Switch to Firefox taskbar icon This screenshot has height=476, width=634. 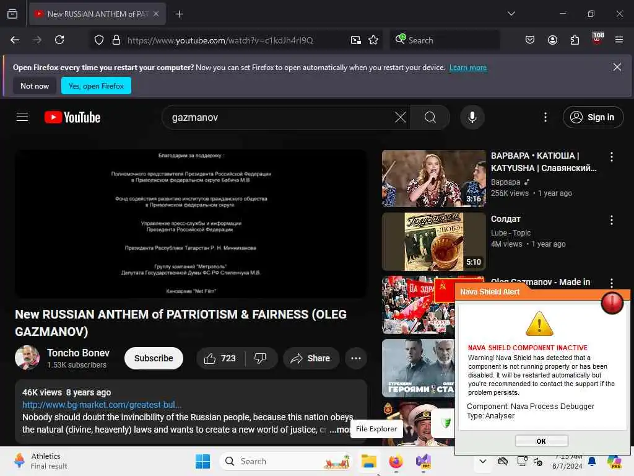[396, 461]
